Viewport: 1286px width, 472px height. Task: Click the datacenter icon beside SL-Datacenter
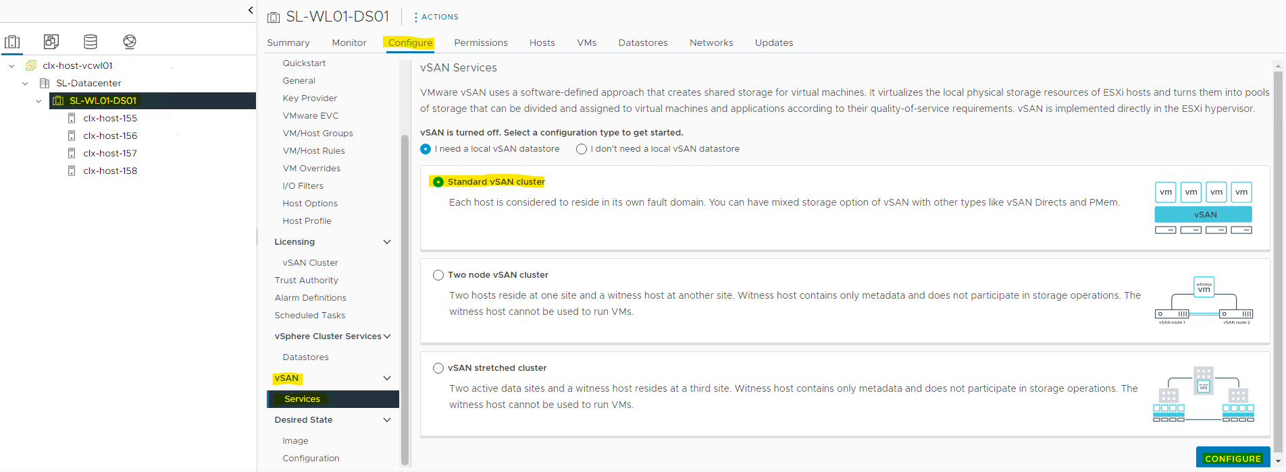point(45,83)
